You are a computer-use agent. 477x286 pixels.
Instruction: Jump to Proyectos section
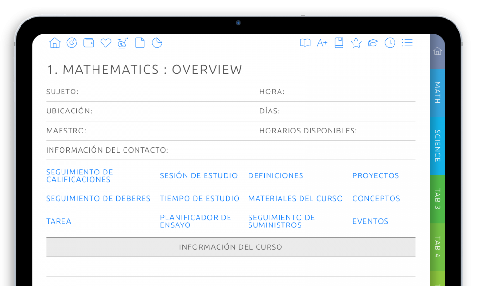point(376,176)
